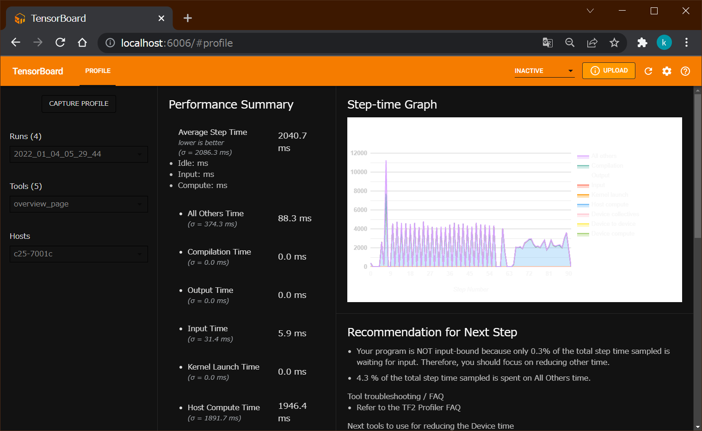
Task: Click the 'Runs (4)' label
Action: (x=25, y=136)
